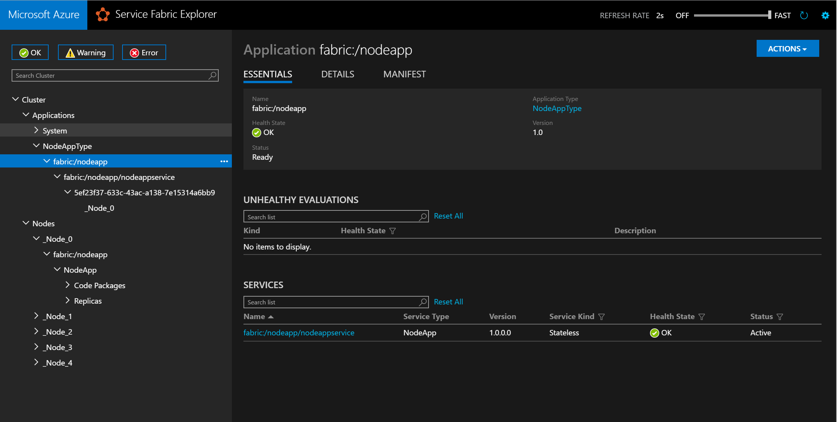Click the settings gear icon top right
Viewport: 837px width, 422px height.
click(x=826, y=15)
